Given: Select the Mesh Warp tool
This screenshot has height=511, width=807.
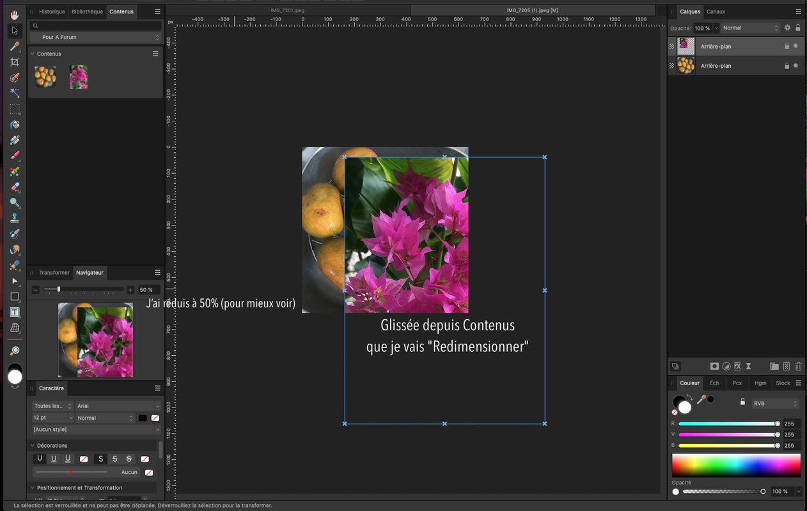Looking at the screenshot, I should pos(15,328).
